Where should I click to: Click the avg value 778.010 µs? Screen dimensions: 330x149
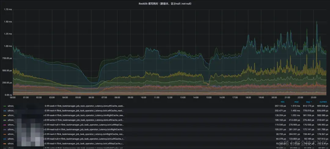pos(307,110)
